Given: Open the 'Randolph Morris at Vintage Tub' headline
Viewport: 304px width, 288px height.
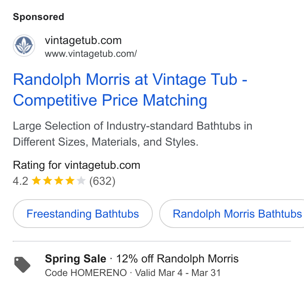Looking at the screenshot, I should (125, 80).
